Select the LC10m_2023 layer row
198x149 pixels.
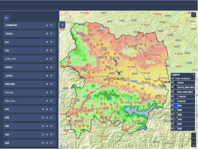(29, 59)
